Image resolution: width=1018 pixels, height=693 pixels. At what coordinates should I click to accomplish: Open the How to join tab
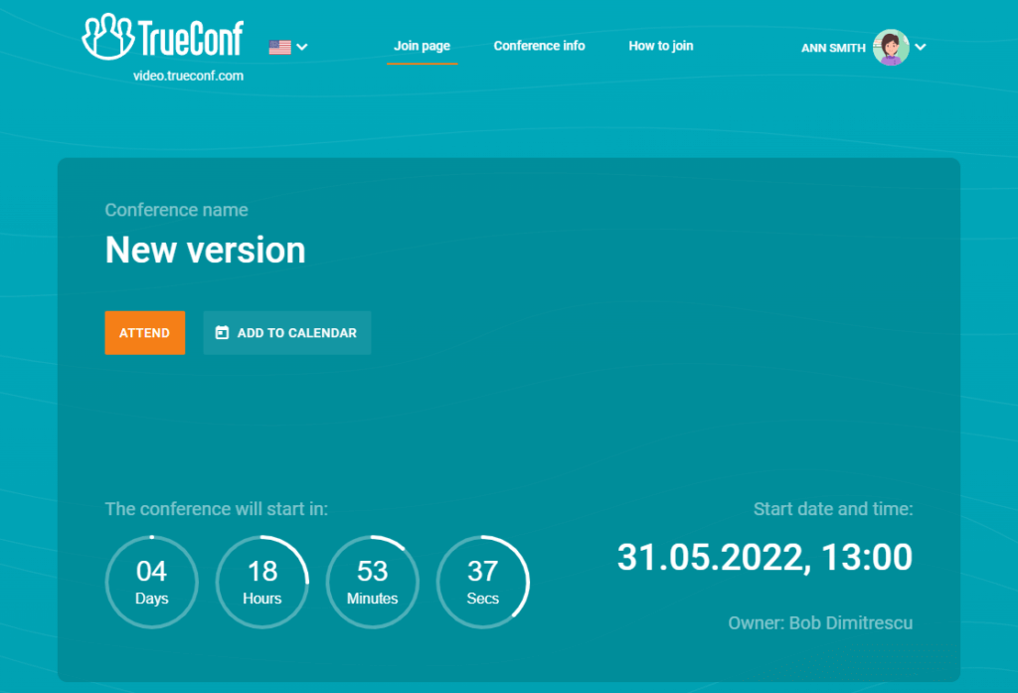(660, 46)
